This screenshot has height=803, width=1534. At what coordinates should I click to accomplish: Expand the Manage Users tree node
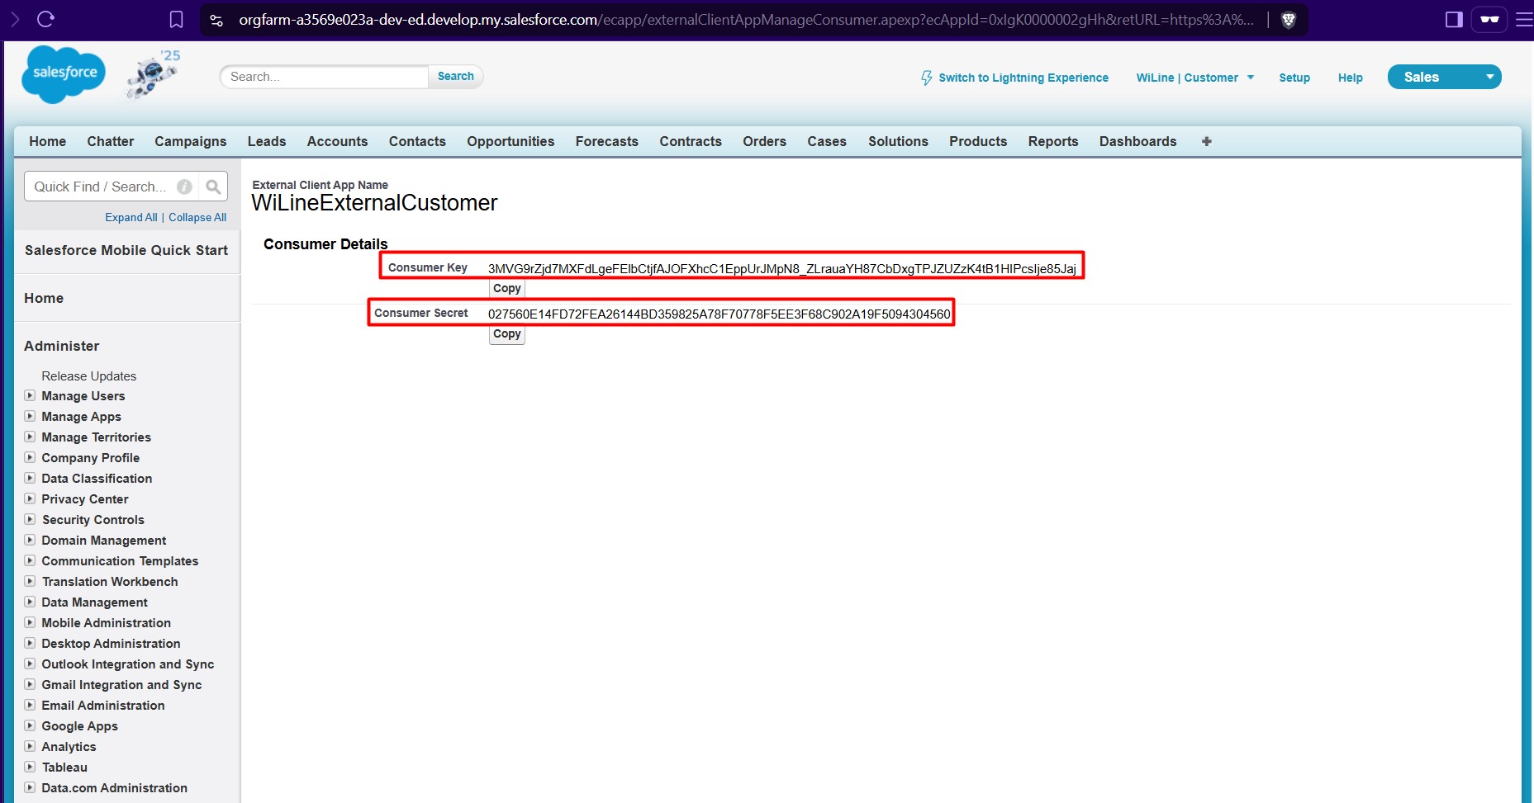tap(30, 396)
